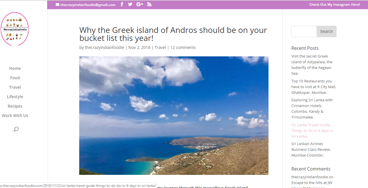Open the Work With Us page

tap(15, 116)
